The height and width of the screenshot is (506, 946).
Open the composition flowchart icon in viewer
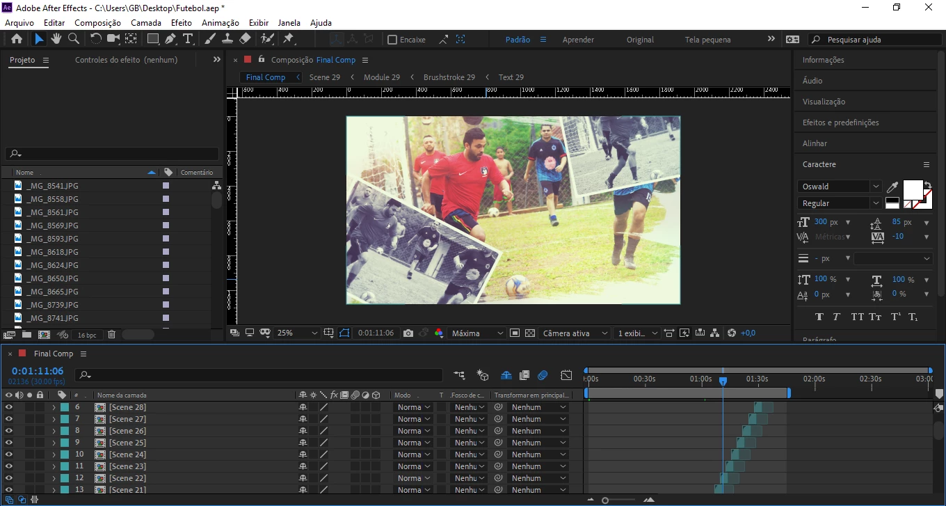(x=715, y=333)
